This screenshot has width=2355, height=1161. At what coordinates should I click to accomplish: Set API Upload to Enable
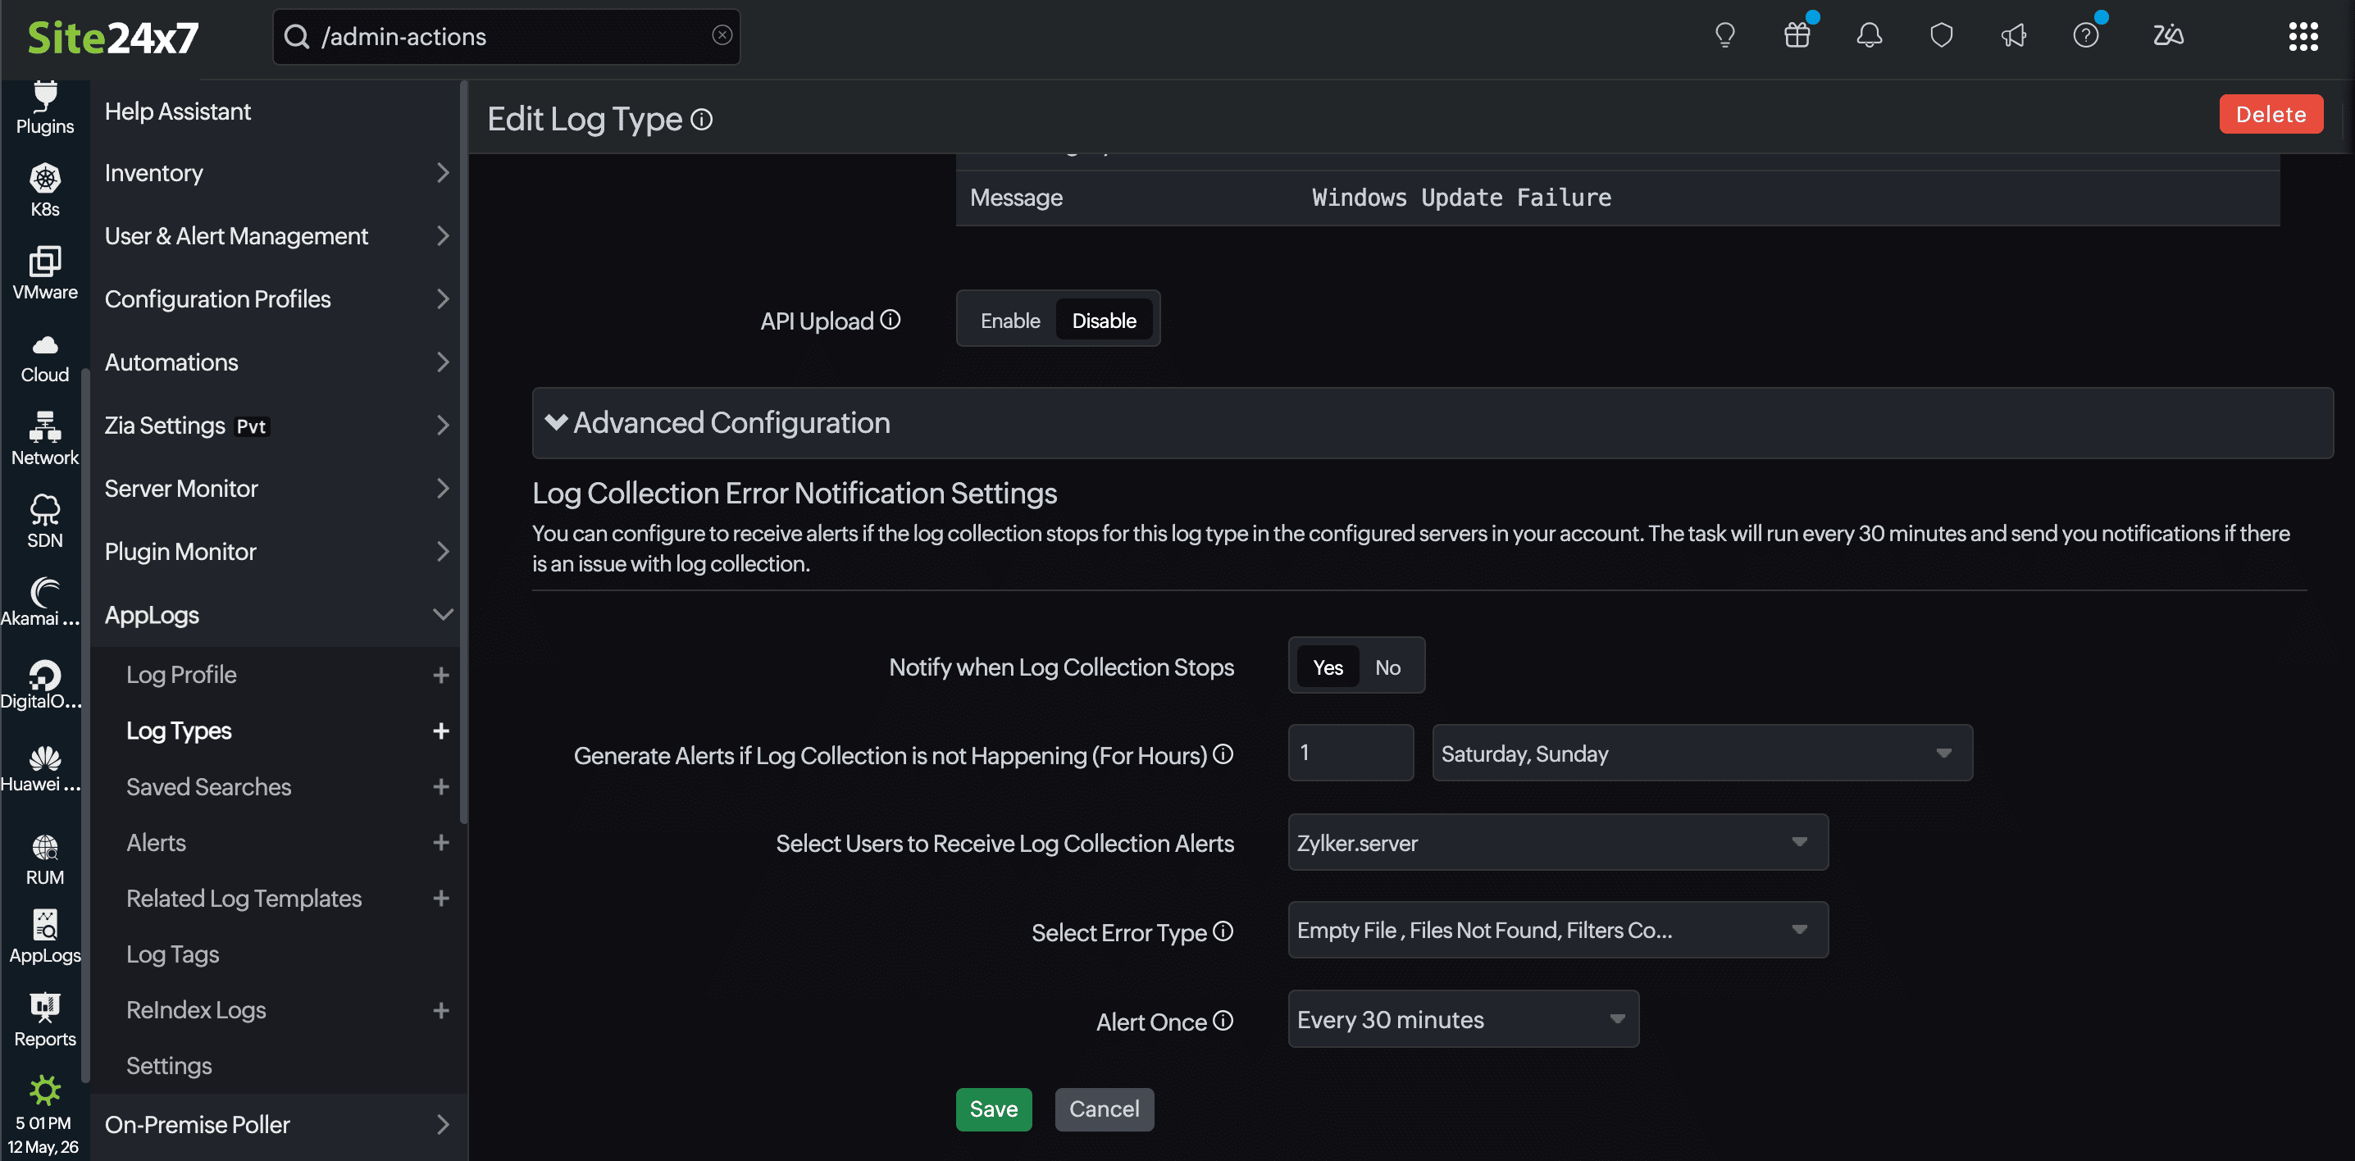pos(1009,320)
